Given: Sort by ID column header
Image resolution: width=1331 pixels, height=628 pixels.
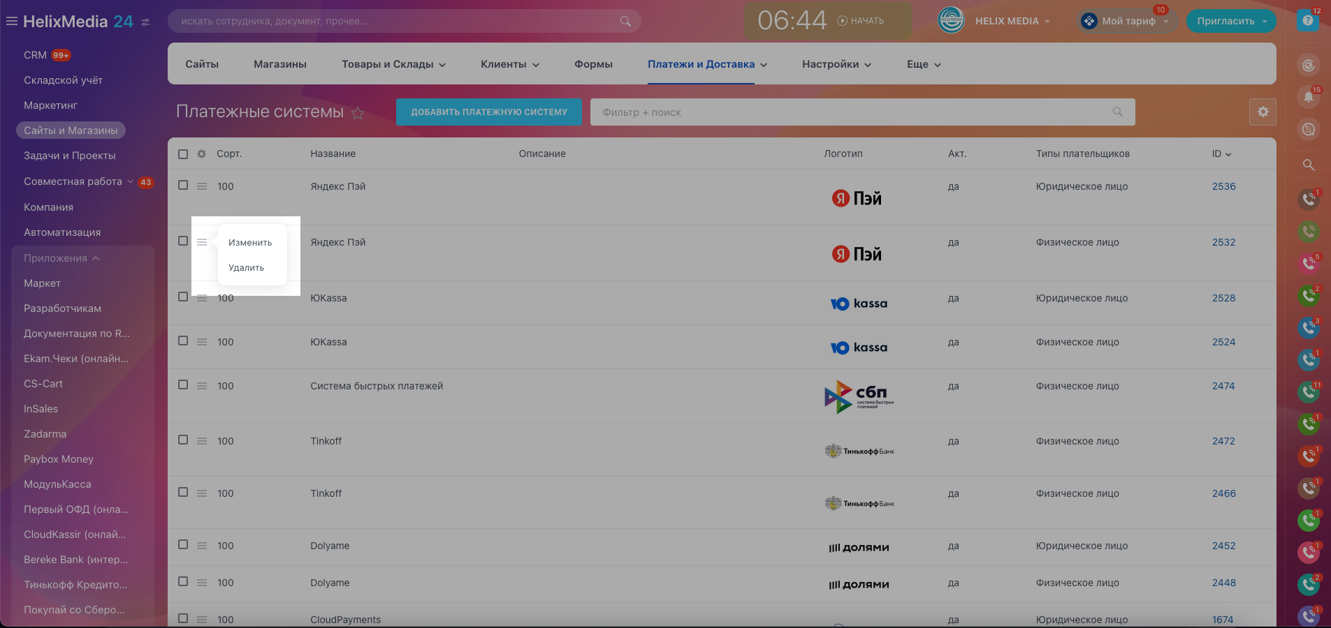Looking at the screenshot, I should click(1221, 154).
